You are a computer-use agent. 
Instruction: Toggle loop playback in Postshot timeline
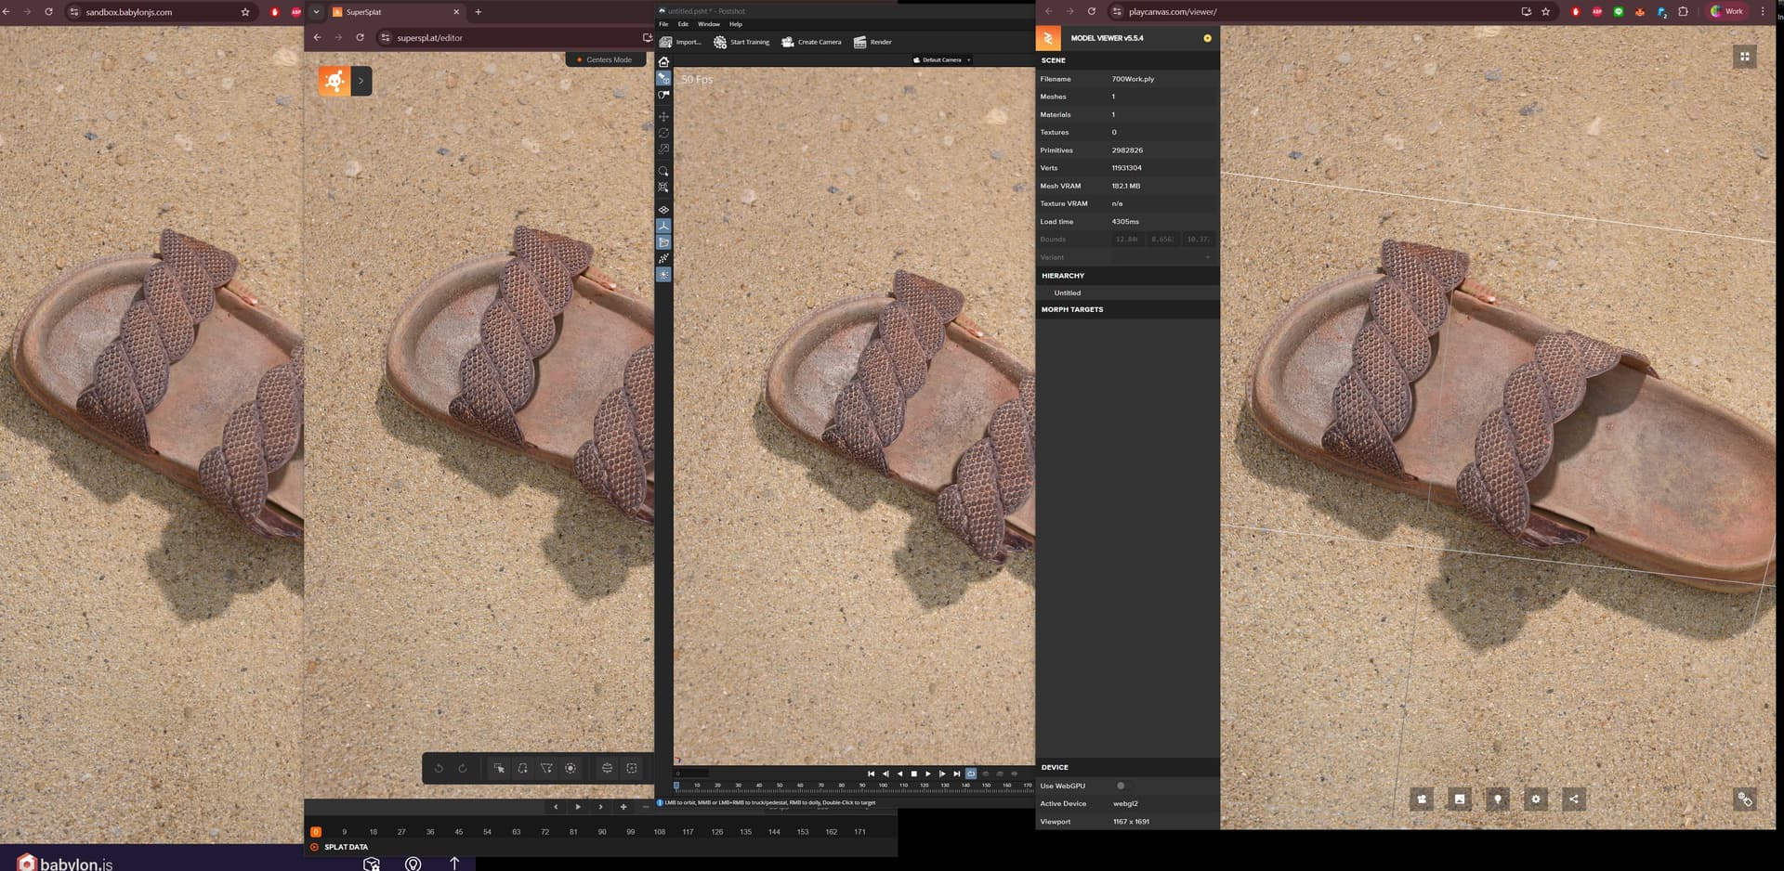pos(971,773)
